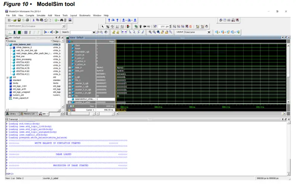Switch to the Library tab
The image size is (296, 184).
point(12,114)
